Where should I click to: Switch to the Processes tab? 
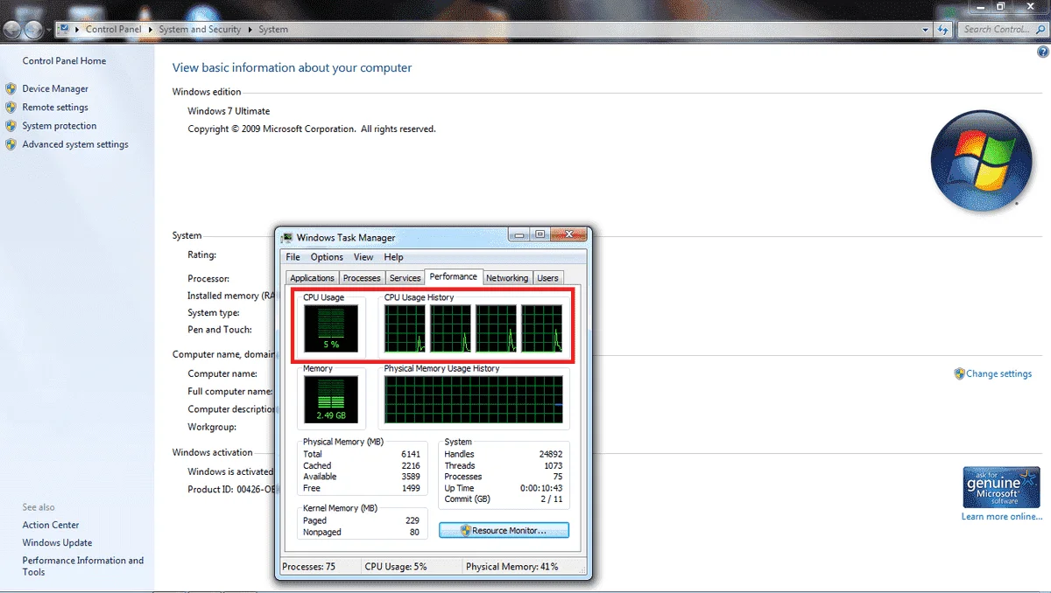coord(362,278)
